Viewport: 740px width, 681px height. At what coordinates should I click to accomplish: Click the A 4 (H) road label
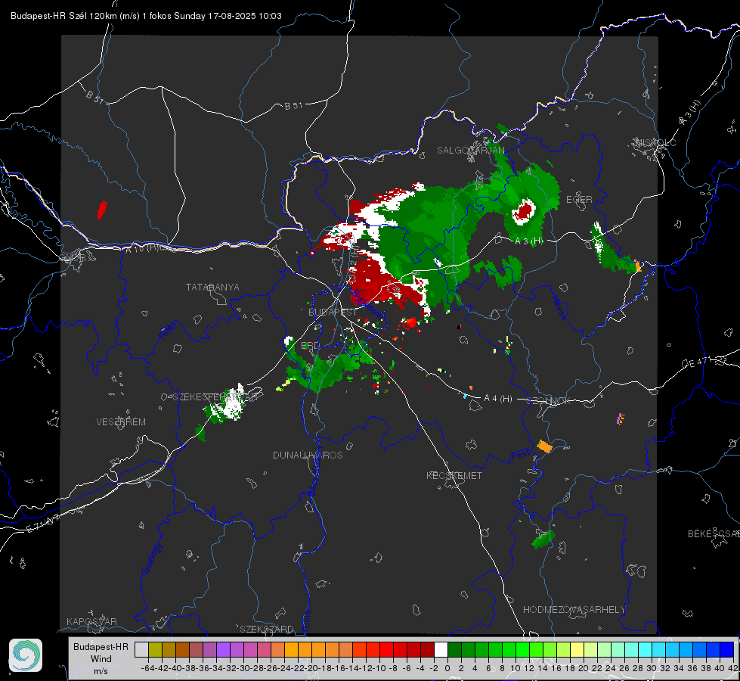[x=498, y=399]
